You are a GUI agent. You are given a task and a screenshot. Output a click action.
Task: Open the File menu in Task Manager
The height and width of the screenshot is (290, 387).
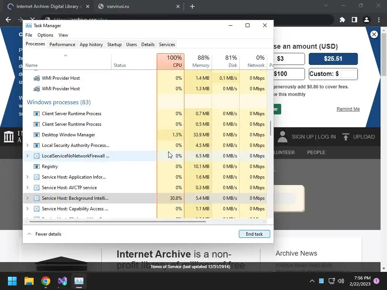(x=29, y=35)
